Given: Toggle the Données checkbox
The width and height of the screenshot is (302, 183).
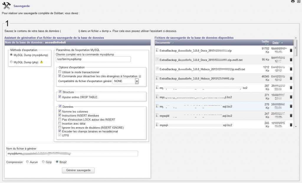Looking at the screenshot, I should (x=60, y=106).
